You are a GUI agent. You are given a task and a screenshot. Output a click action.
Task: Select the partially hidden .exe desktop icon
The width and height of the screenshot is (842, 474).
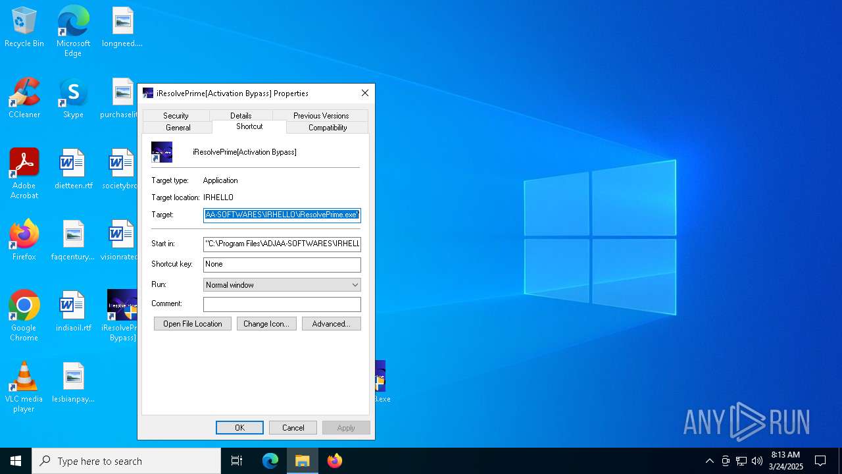point(380,382)
